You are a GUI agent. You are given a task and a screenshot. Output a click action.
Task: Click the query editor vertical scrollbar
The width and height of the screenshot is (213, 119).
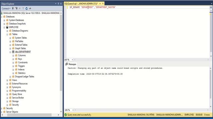tap(211, 32)
